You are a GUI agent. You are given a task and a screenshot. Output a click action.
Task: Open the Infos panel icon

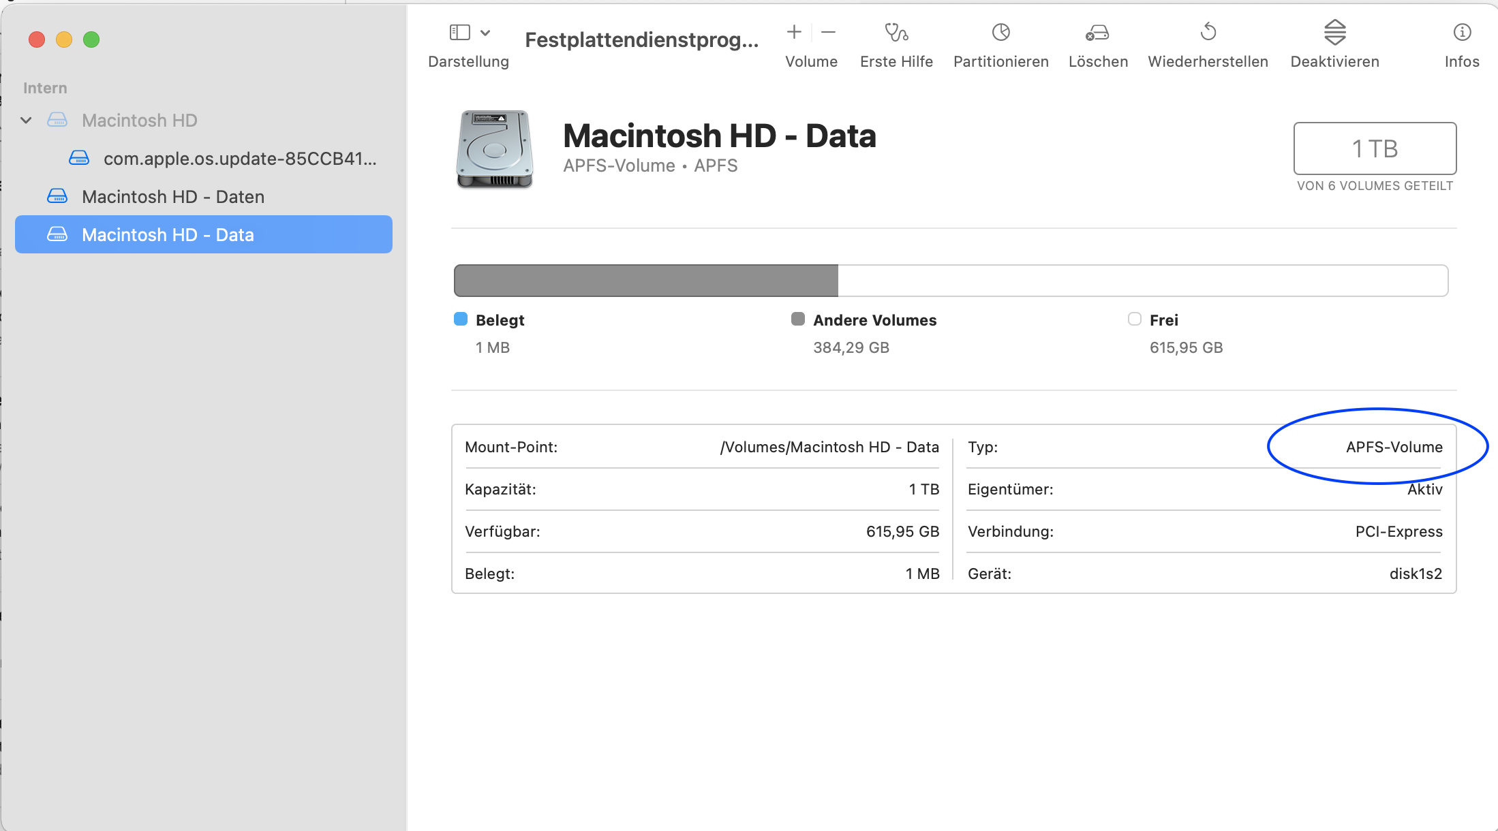(1462, 32)
